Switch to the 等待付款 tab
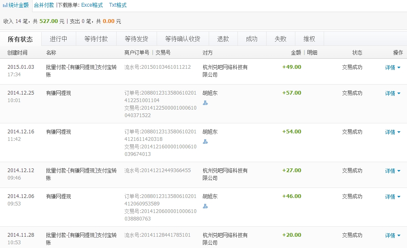This screenshot has height=248, width=407. 96,39
